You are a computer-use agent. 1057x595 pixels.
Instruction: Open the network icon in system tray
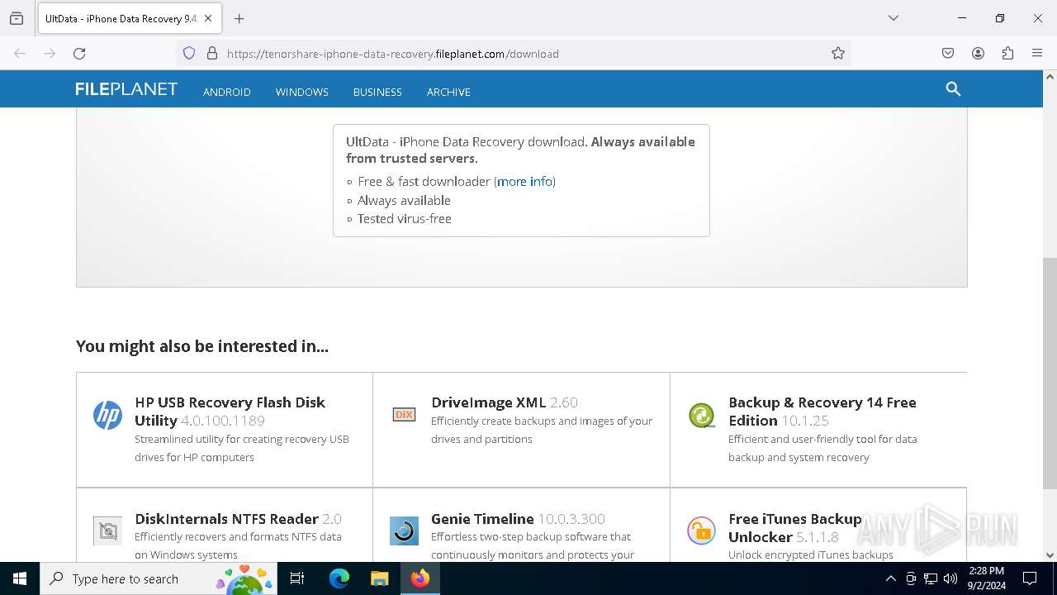pyautogui.click(x=931, y=578)
